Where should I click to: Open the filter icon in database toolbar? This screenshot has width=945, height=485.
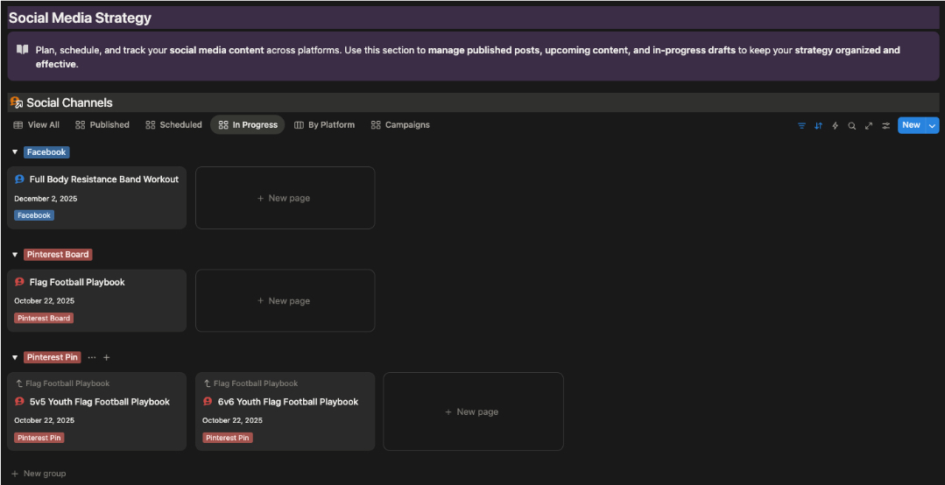pyautogui.click(x=801, y=125)
